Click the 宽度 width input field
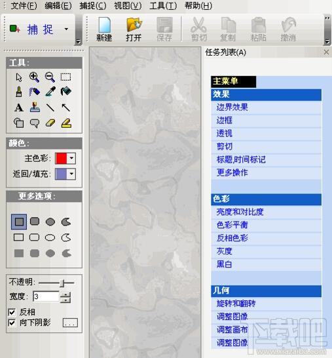 pos(46,297)
